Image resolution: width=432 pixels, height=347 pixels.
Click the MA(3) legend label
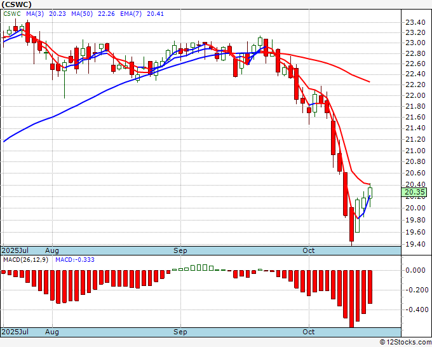coord(35,14)
